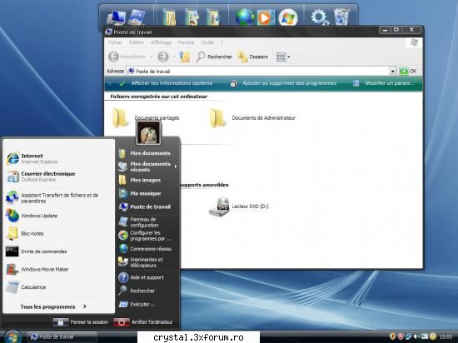Launch Assistant Transfert de fichiers et paramètres
The width and height of the screenshot is (458, 343).
52,198
